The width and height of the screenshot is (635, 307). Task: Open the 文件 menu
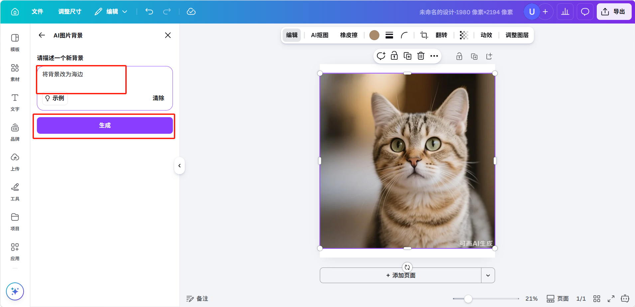(37, 12)
